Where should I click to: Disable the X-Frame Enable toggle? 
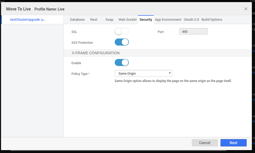tap(121, 63)
